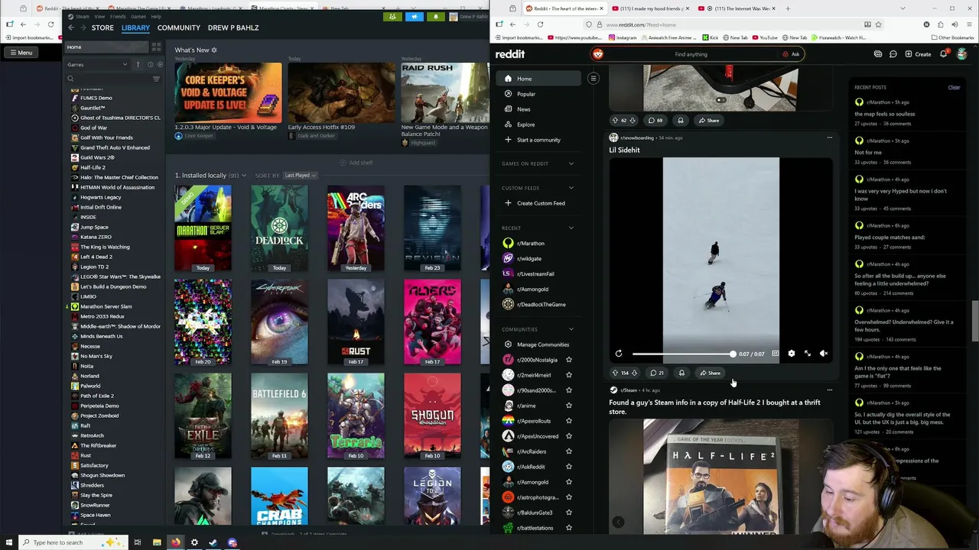Open Steam STORE tab
Image resolution: width=979 pixels, height=550 pixels.
pyautogui.click(x=102, y=27)
